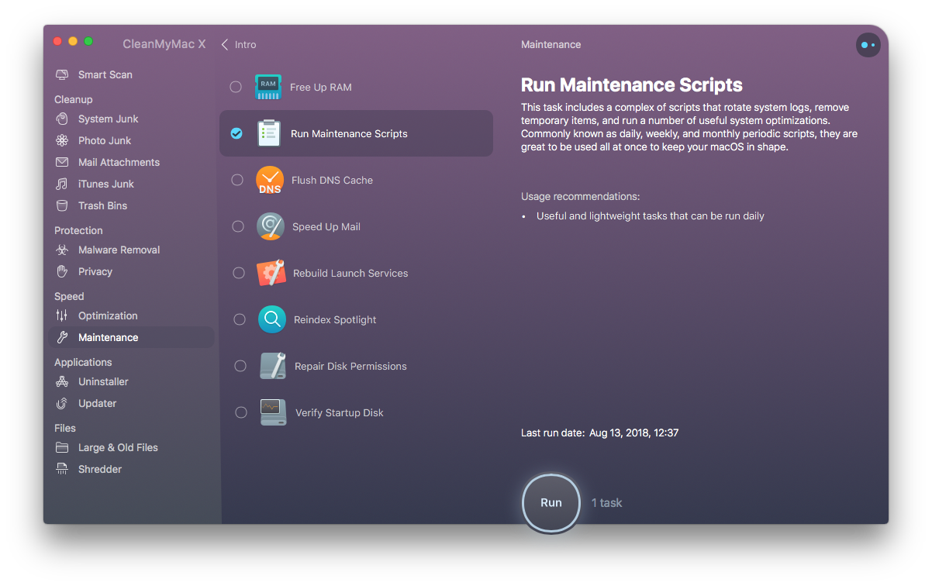Screen dimensions: 932x586
Task: Click the Privacy hand icon
Action: click(x=62, y=271)
